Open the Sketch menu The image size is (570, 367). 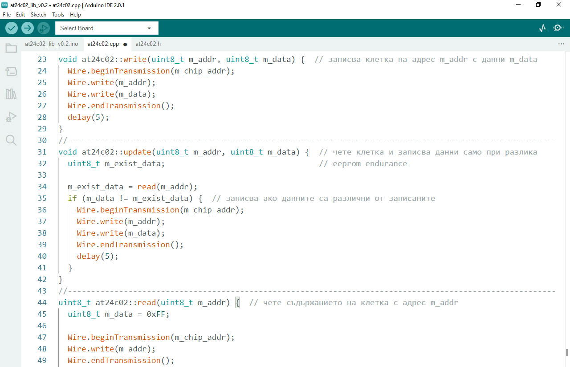point(38,15)
